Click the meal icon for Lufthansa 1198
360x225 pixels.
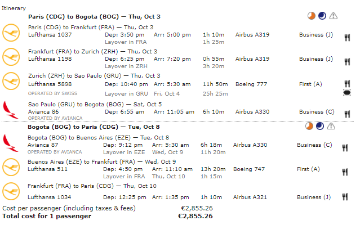pyautogui.click(x=346, y=59)
